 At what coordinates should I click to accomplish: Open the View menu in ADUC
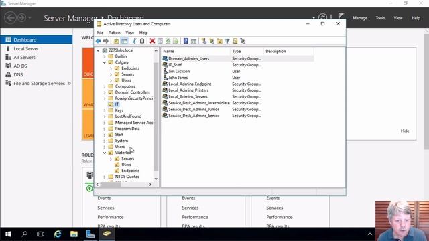(x=129, y=33)
